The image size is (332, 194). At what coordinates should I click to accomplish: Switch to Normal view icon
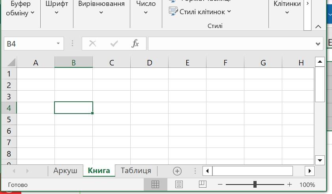tap(155, 185)
